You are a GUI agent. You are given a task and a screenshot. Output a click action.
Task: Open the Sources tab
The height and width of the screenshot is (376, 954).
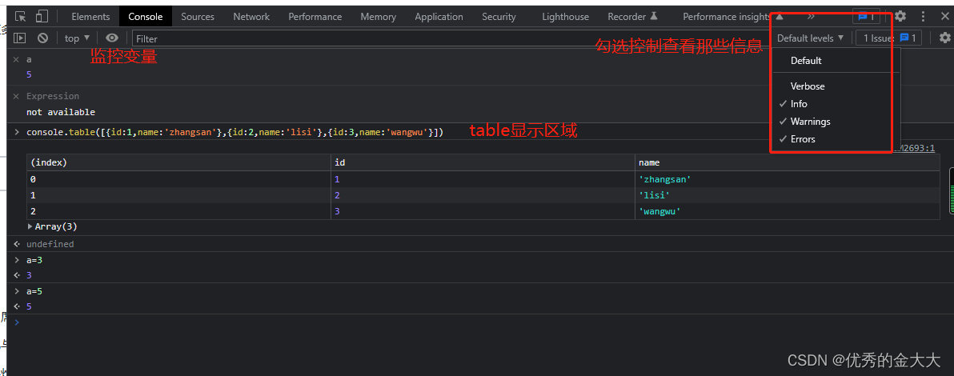click(x=198, y=17)
